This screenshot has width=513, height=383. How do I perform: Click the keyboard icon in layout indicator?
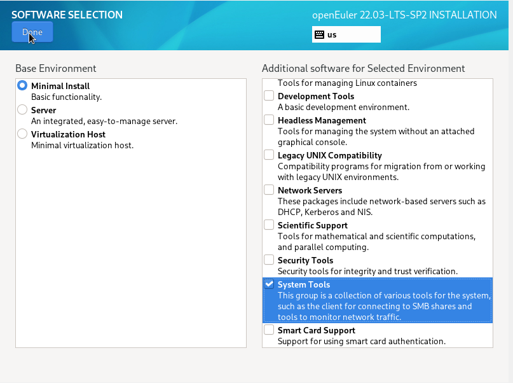(x=319, y=34)
